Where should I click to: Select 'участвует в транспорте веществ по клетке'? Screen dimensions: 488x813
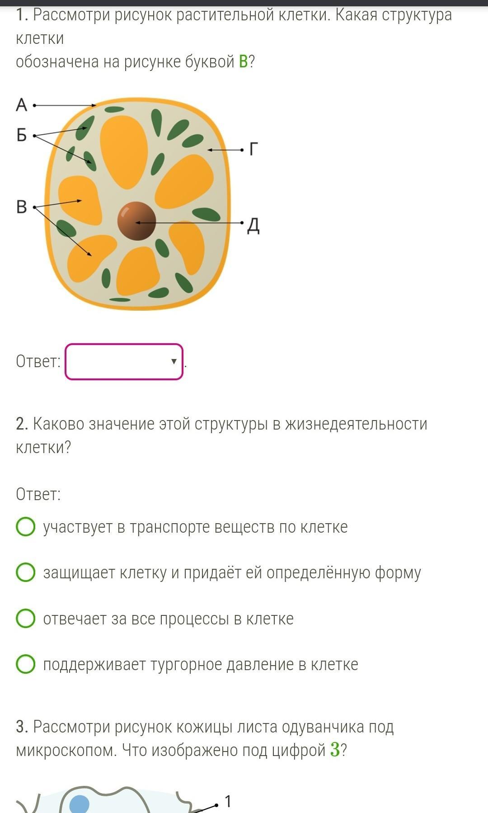26,526
